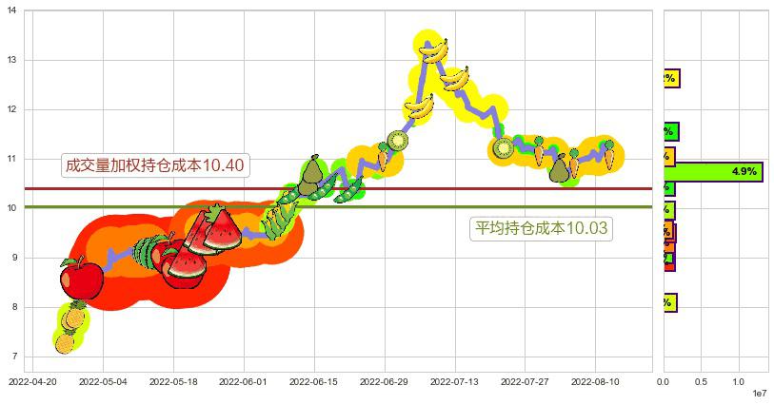
Task: Click the kiwi icon after the price drop
Action: [504, 148]
